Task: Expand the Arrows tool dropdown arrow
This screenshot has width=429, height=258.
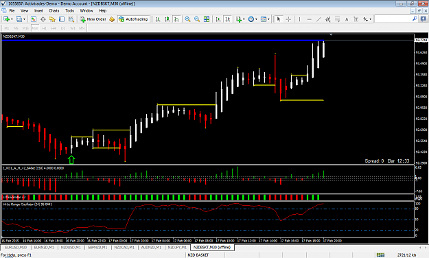Action: click(x=371, y=19)
